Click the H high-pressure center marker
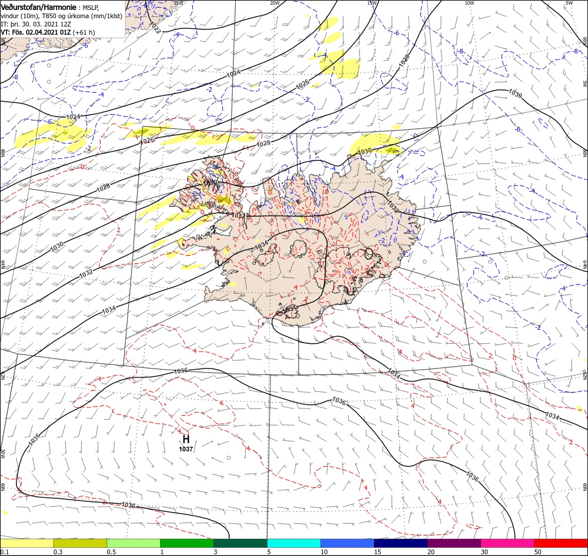The image size is (588, 556). [x=186, y=438]
